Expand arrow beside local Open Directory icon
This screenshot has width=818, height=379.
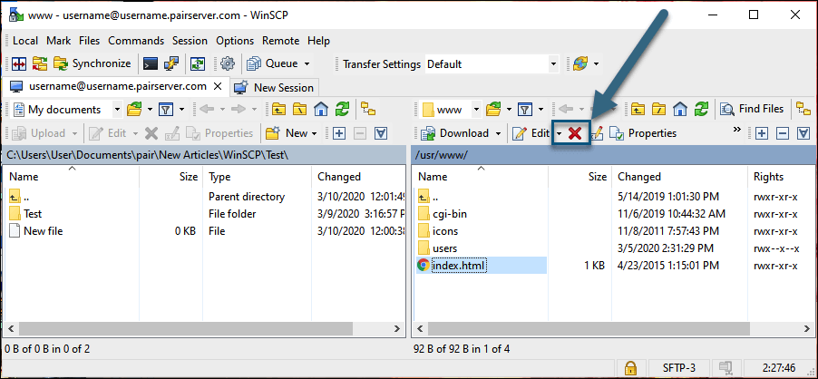tap(151, 110)
